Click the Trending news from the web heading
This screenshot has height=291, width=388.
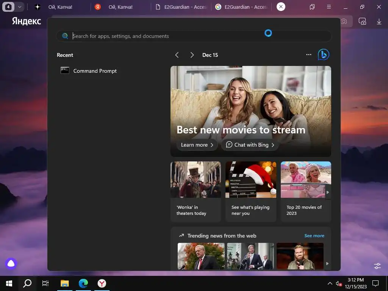(222, 236)
